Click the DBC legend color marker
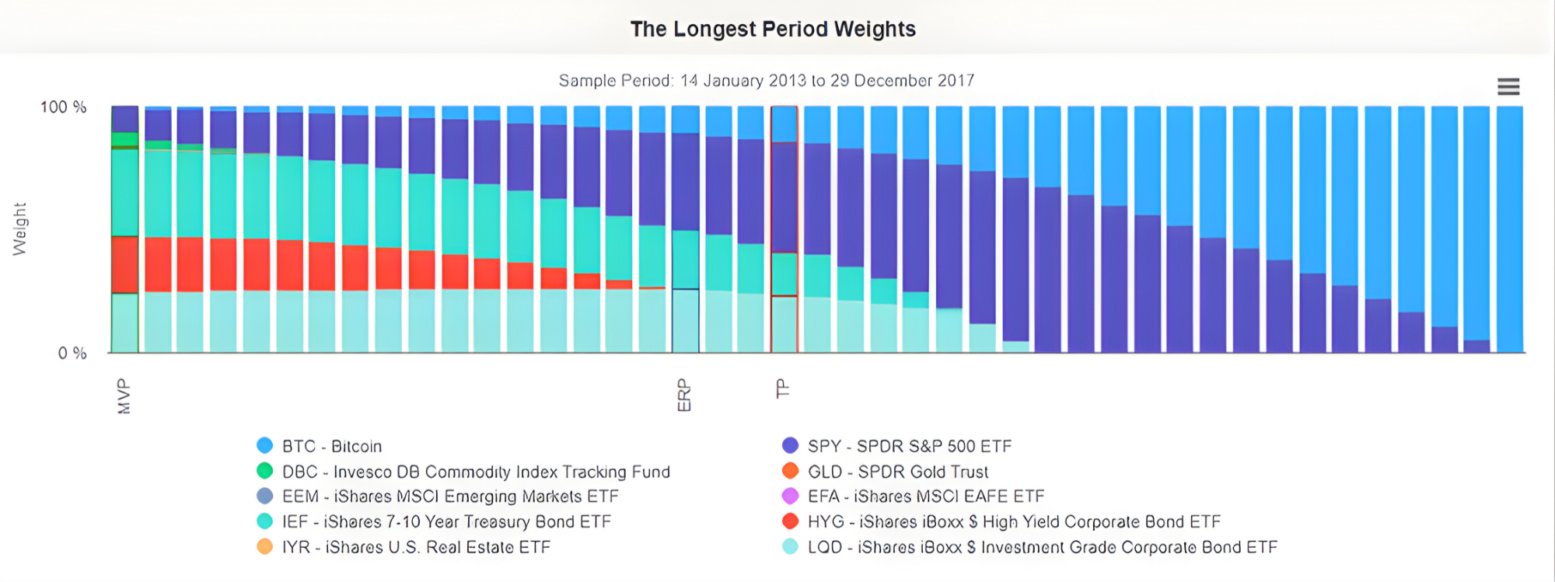This screenshot has height=582, width=1555. (x=265, y=471)
